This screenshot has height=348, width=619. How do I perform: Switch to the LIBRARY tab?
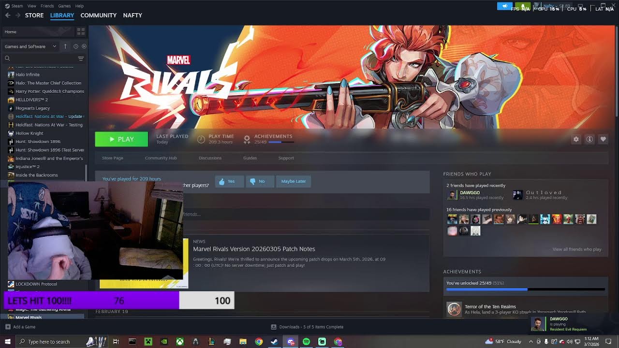coord(62,15)
